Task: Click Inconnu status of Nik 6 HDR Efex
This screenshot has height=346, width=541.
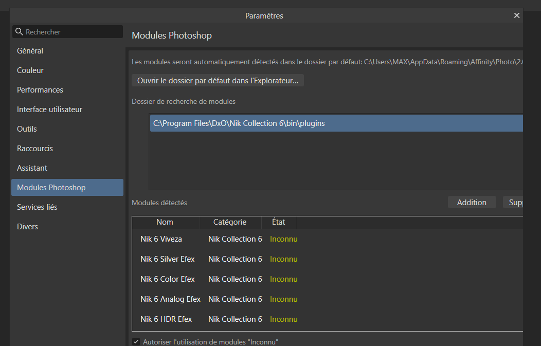Action: 283,319
